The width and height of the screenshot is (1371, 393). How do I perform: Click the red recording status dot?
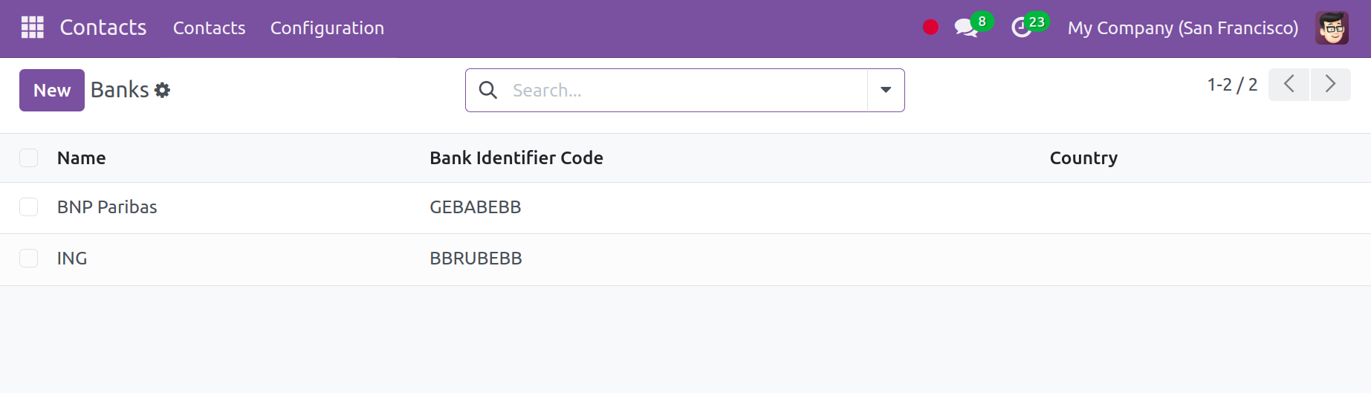[930, 27]
